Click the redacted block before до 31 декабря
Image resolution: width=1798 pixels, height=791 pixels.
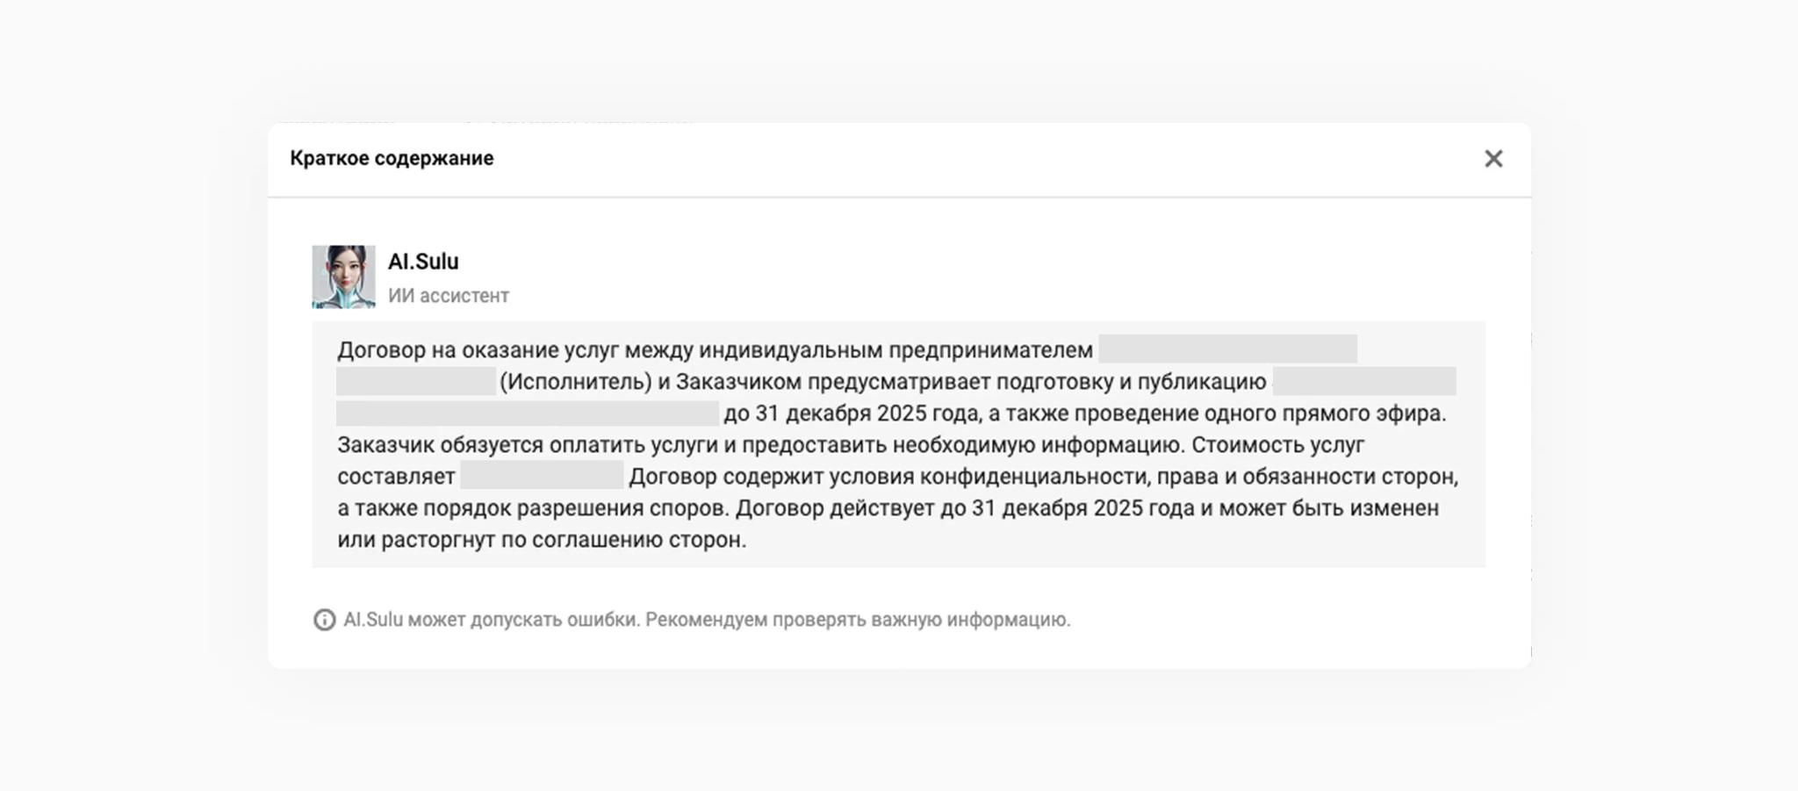(527, 413)
